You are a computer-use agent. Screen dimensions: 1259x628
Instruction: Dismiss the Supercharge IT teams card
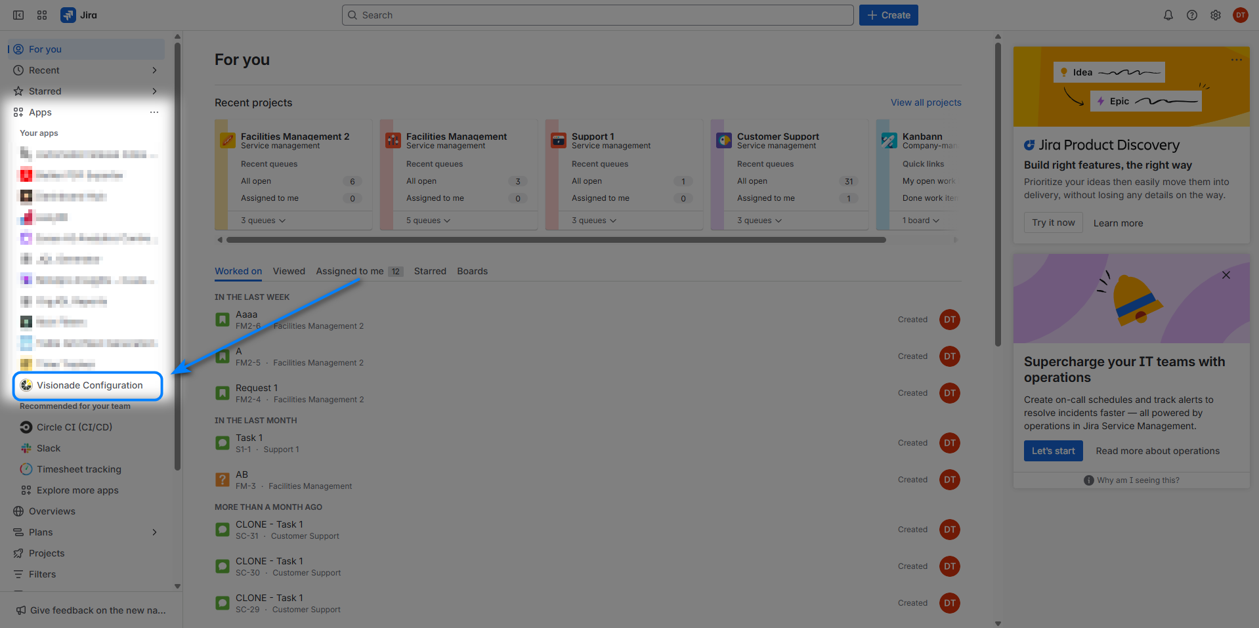coord(1226,275)
